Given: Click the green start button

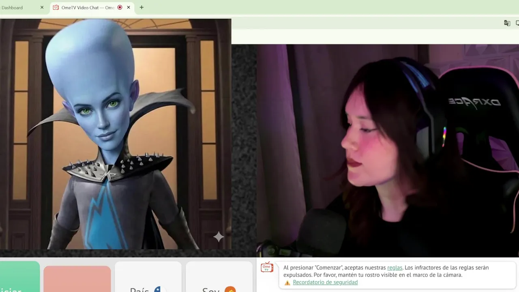Looking at the screenshot, I should click(x=19, y=277).
